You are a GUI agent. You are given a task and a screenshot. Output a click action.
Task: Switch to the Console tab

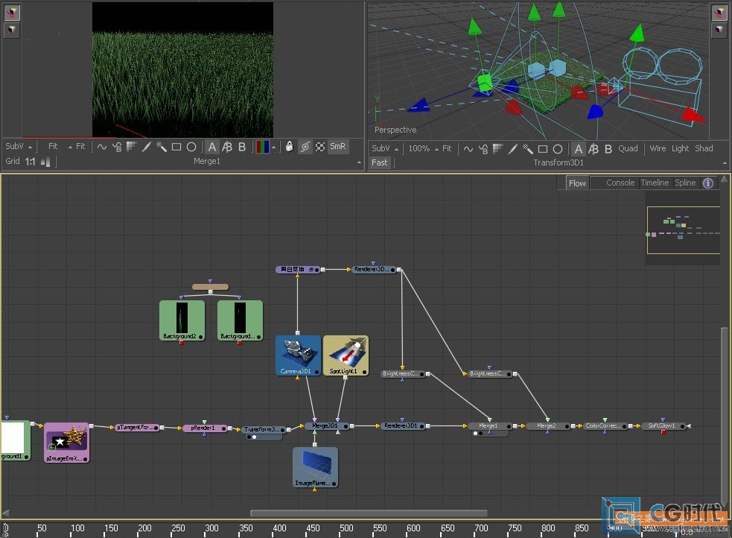tap(620, 183)
